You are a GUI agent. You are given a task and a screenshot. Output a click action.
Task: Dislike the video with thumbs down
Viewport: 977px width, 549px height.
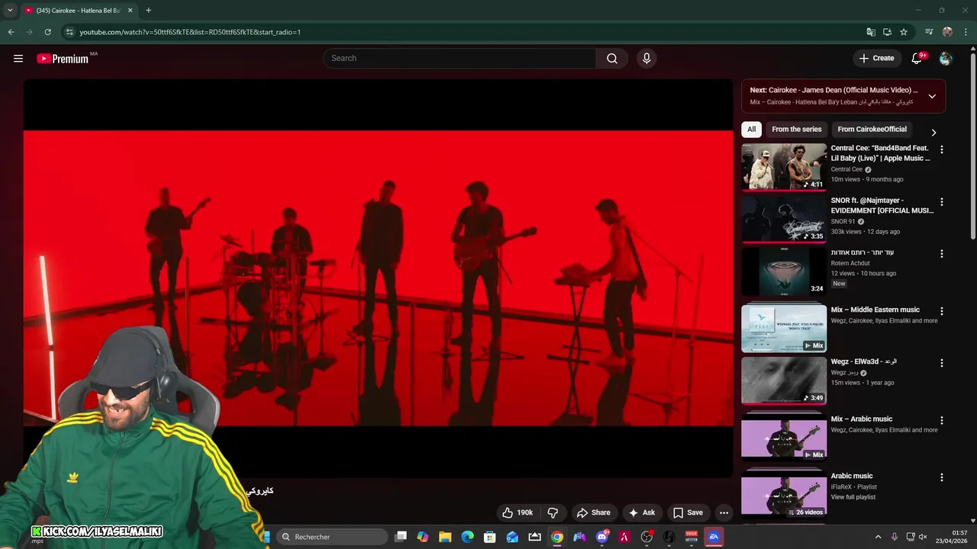553,512
